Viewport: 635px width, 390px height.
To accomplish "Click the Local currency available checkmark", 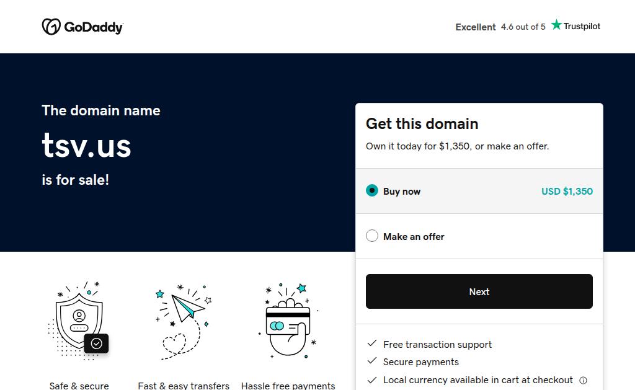I will pos(372,379).
